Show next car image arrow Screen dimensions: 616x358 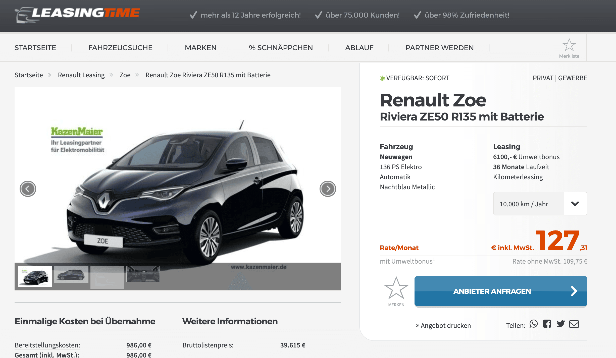click(328, 189)
